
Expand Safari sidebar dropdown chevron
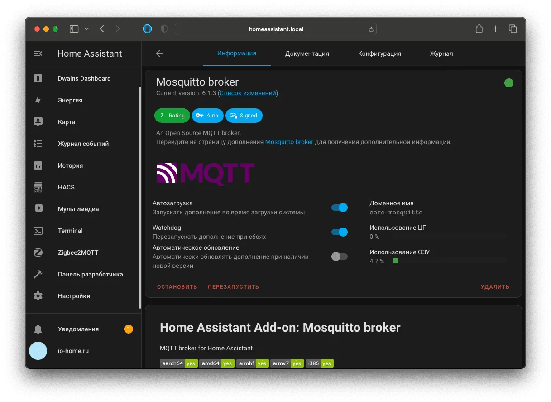pos(87,29)
